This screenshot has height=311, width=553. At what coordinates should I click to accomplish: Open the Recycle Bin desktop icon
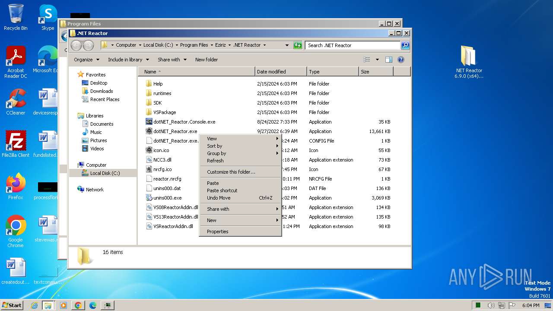click(16, 17)
